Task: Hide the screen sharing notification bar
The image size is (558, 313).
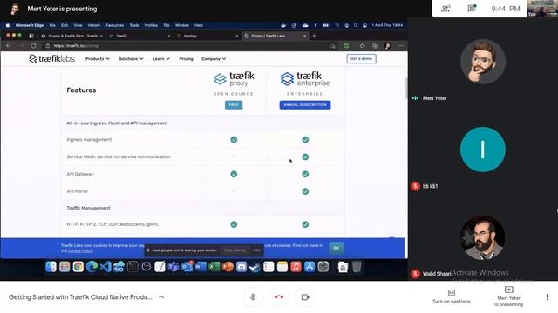Action: tap(256, 250)
